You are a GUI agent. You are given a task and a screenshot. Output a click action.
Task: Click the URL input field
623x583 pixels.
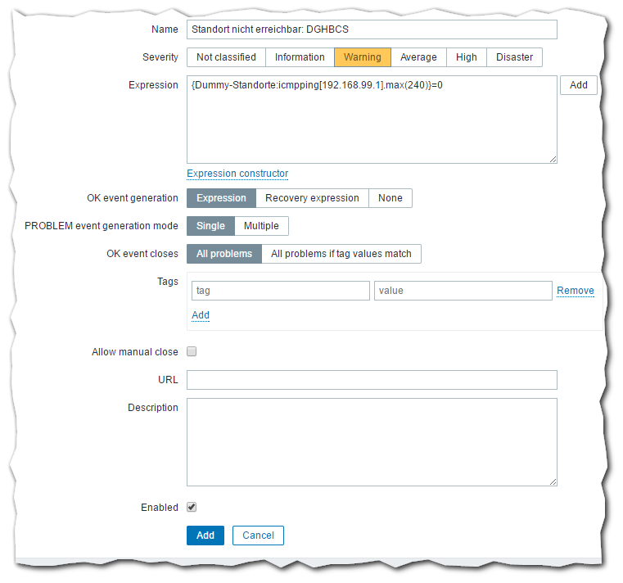(x=372, y=380)
